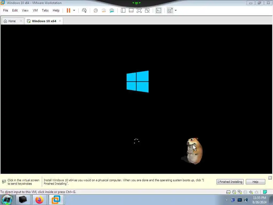The width and height of the screenshot is (273, 205).
Task: Click inside the virtual machine screen
Action: click(136, 99)
